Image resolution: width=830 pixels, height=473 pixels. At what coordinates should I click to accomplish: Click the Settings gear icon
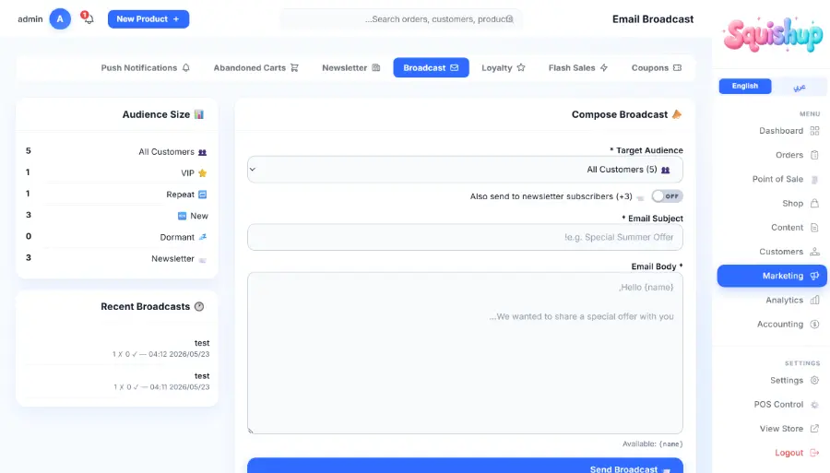click(x=814, y=381)
